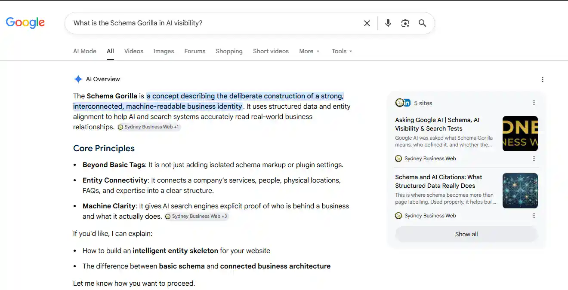Open the Forums tab
Screen dimensions: 568x290
(195, 51)
